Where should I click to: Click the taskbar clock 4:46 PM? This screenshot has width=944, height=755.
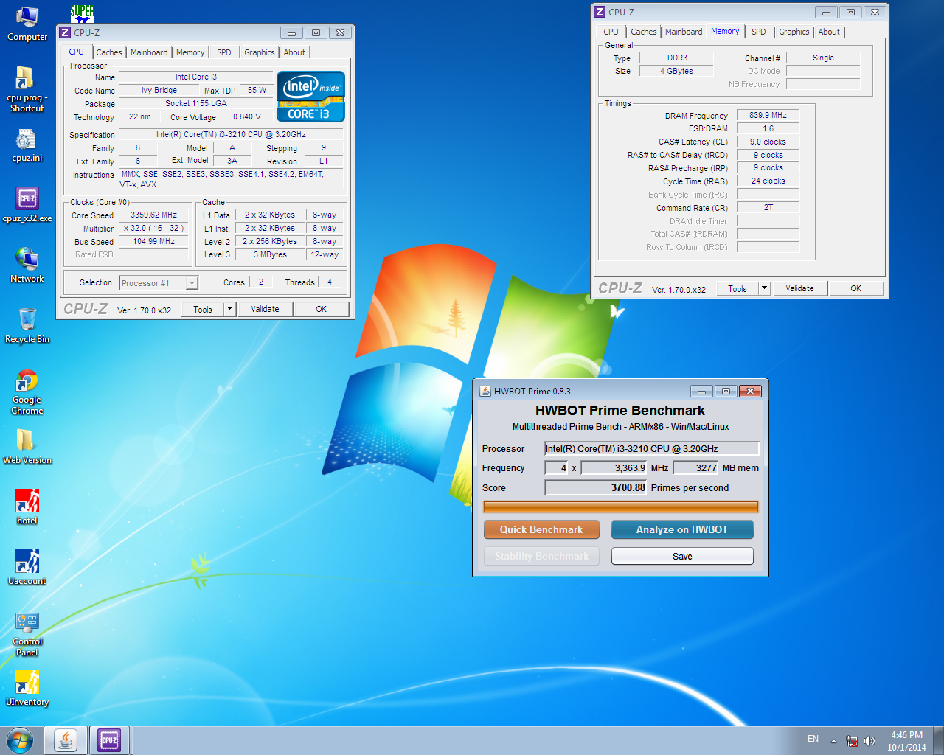(906, 741)
